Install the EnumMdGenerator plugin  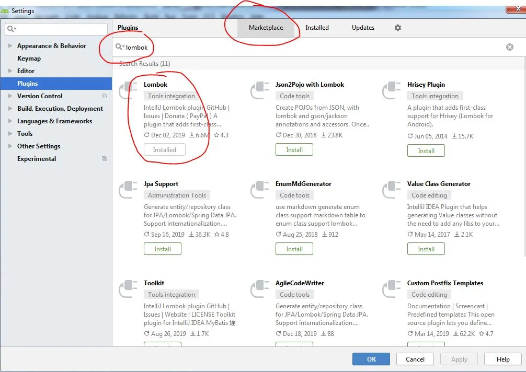tap(294, 249)
